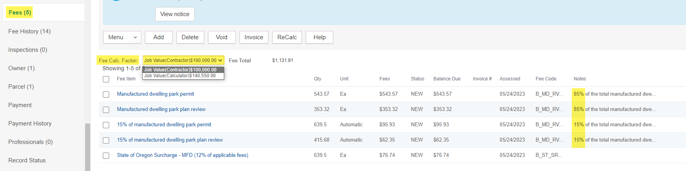Toggle checkbox for Manufactured dwelling park plan review

[x=106, y=110]
